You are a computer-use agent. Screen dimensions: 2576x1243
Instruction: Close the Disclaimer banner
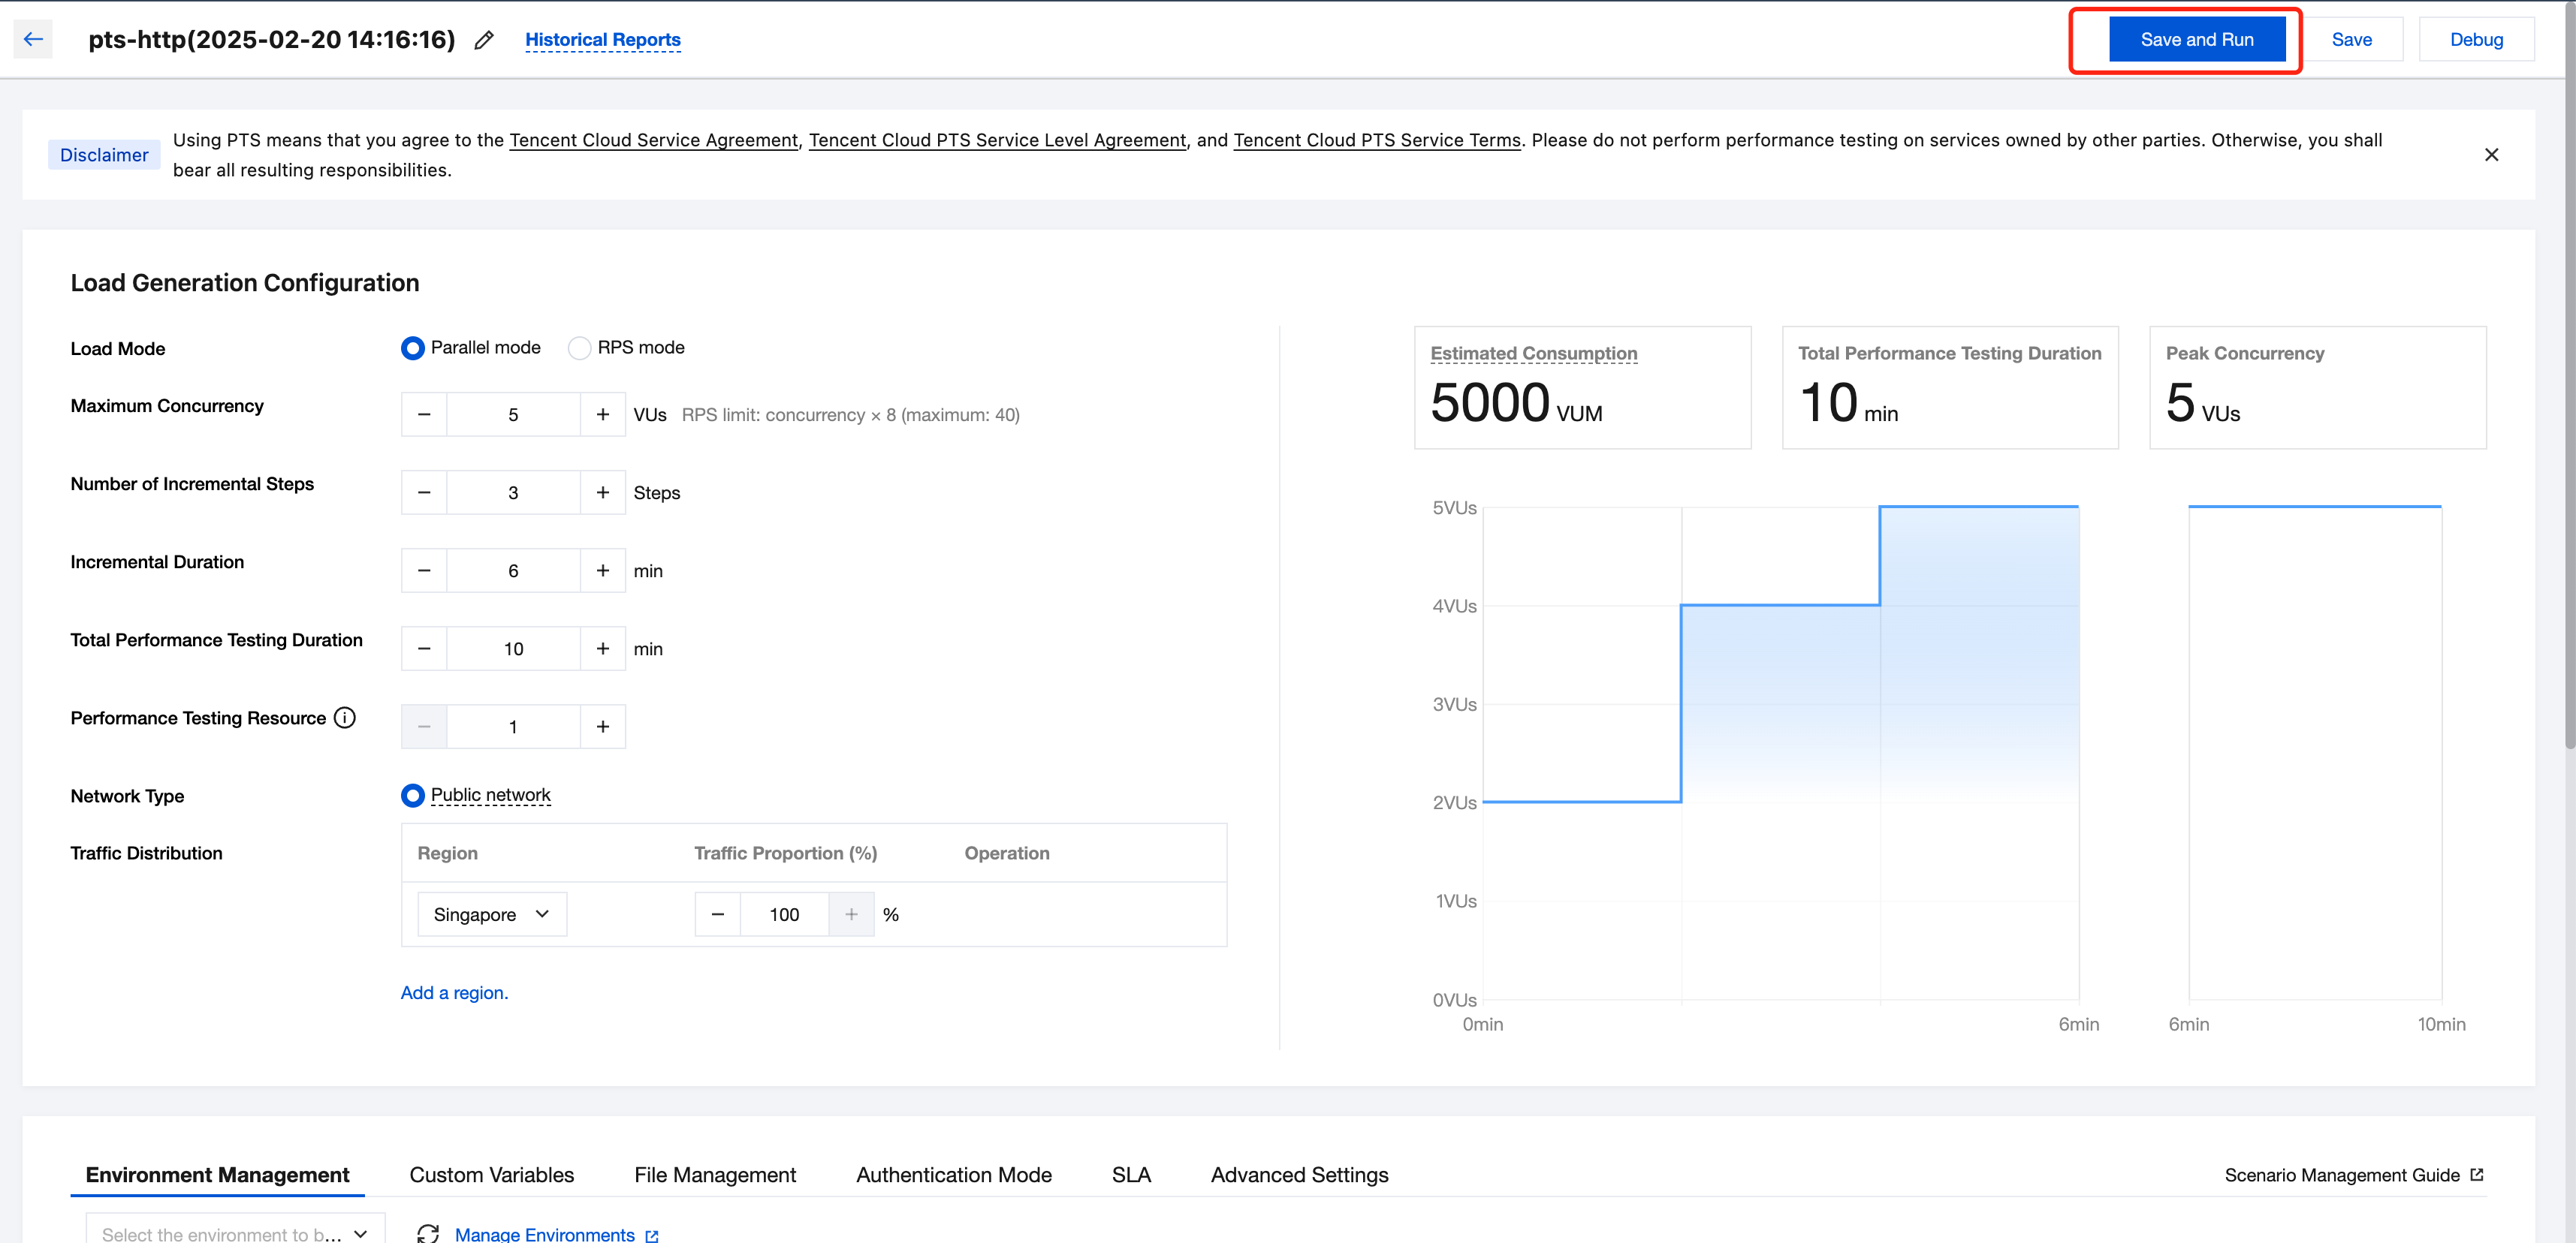click(x=2491, y=155)
